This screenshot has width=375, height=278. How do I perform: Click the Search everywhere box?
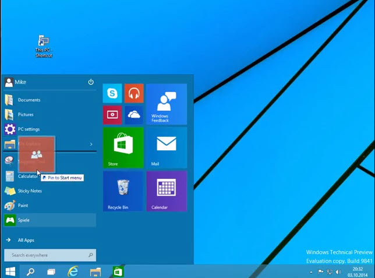pos(50,255)
